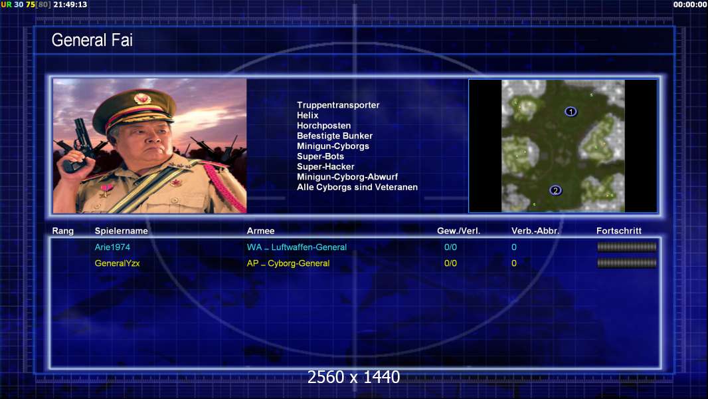Screen dimensions: 708x399
Task: Click the Gew./Verl. column header
Action: tap(459, 231)
